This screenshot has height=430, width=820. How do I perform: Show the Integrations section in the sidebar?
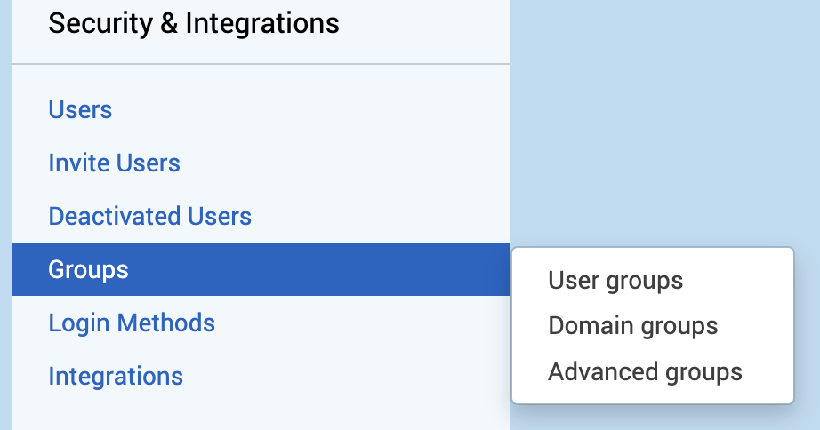point(116,376)
